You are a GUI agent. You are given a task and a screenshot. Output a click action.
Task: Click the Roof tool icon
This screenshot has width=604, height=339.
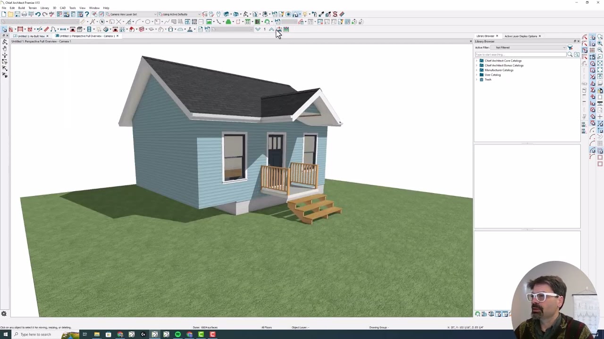tap(132, 29)
